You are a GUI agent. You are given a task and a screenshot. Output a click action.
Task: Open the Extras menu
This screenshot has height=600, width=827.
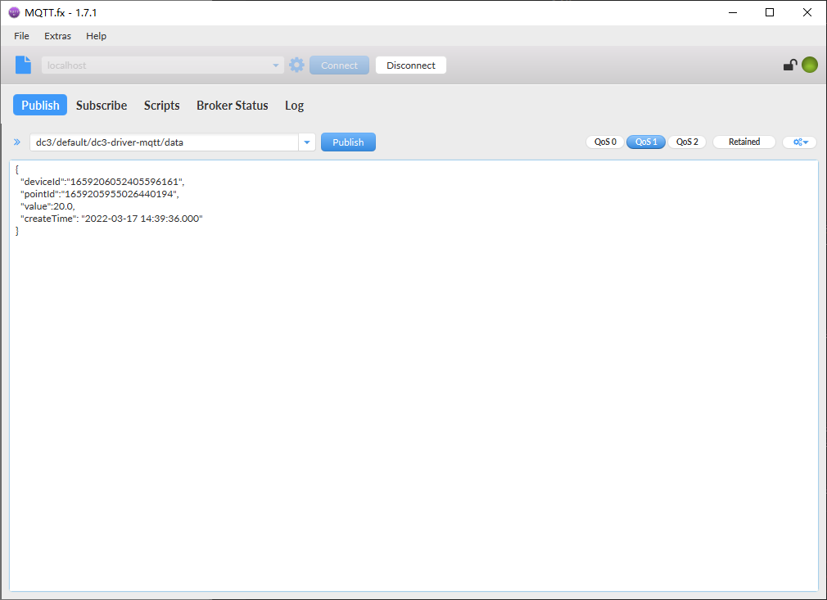coord(57,36)
